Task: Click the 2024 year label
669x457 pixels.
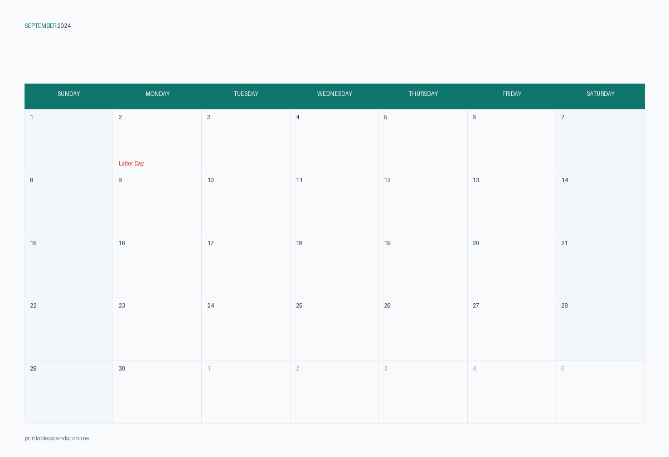Action: tap(64, 26)
